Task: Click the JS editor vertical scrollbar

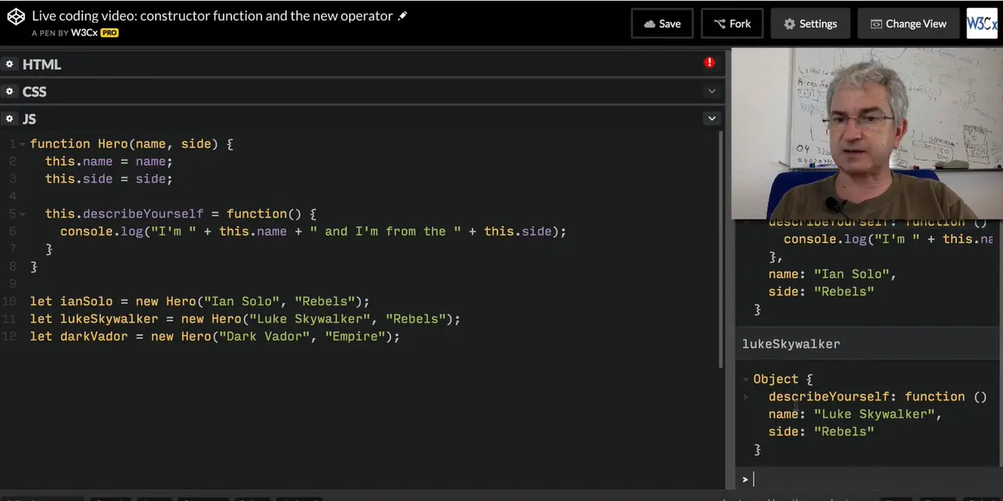Action: pyautogui.click(x=722, y=249)
